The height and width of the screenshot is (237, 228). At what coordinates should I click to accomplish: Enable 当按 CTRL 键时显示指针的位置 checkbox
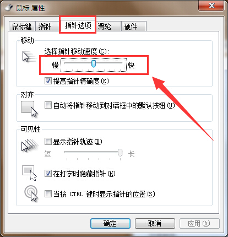click(x=48, y=194)
